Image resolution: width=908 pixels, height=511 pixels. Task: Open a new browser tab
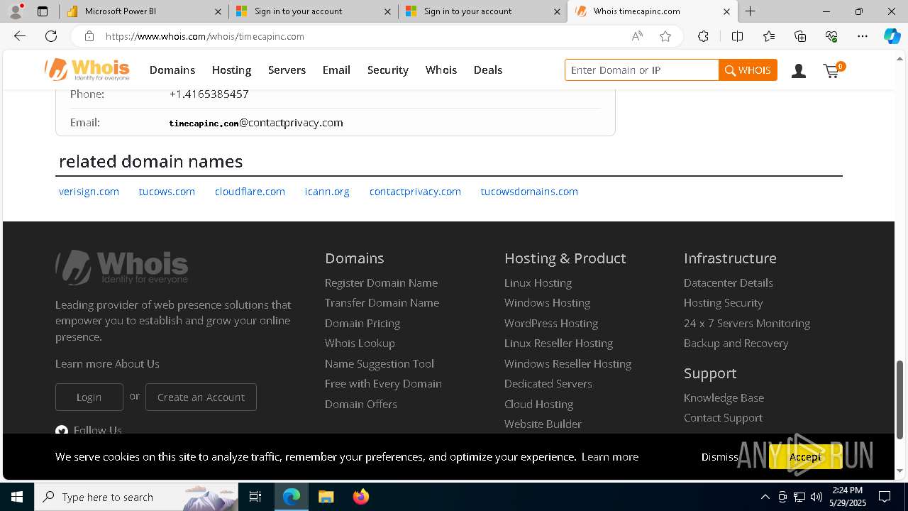tap(750, 11)
